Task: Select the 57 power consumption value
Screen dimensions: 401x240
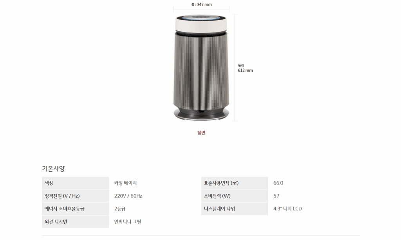Action: tap(276, 196)
